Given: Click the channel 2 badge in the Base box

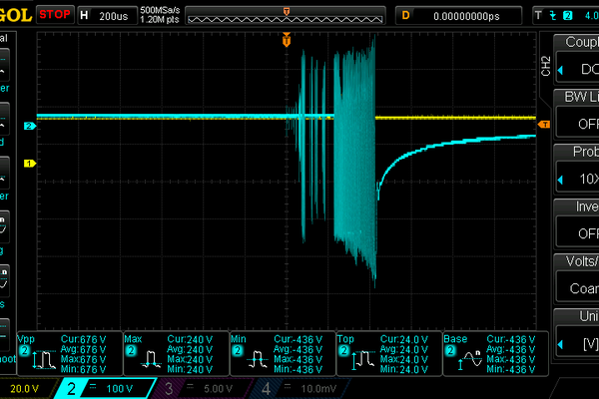Looking at the screenshot, I should [x=451, y=350].
